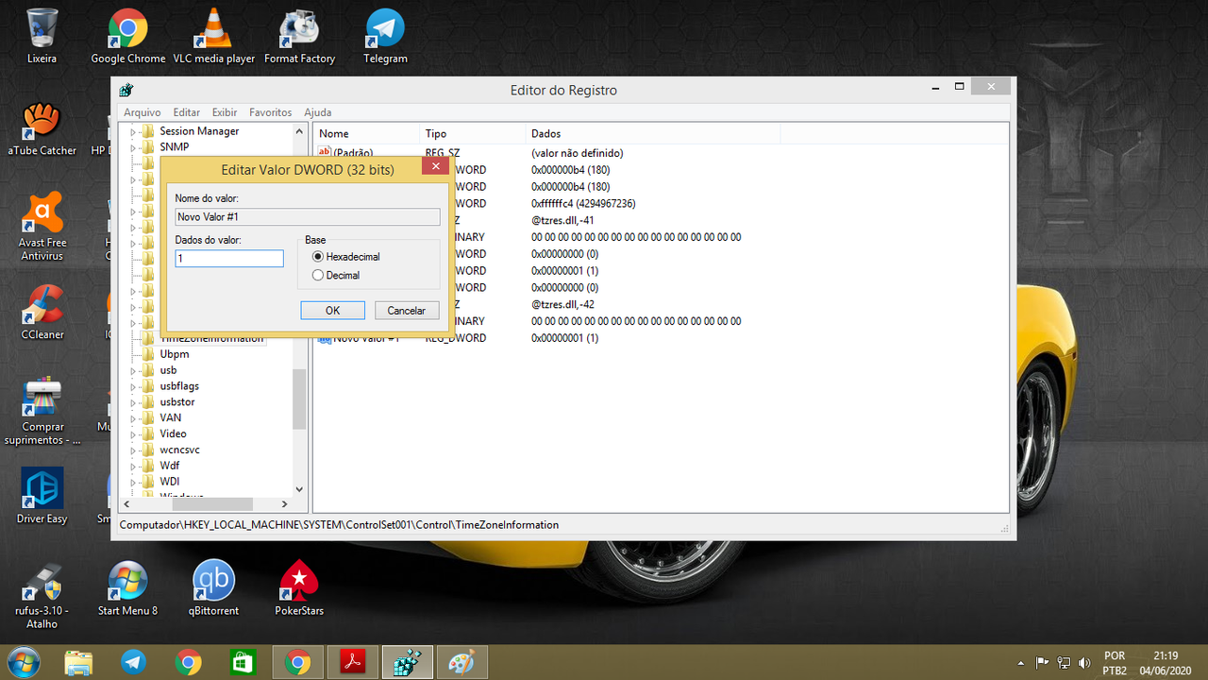The image size is (1208, 680).
Task: Launch the CCleaner desktop shortcut
Action: (42, 312)
